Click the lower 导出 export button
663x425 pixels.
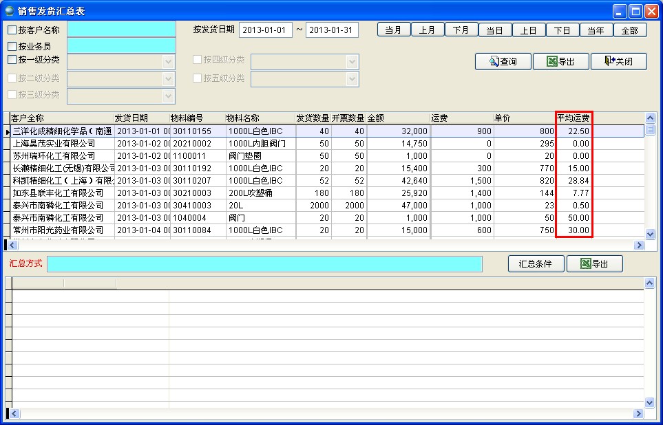tap(594, 263)
